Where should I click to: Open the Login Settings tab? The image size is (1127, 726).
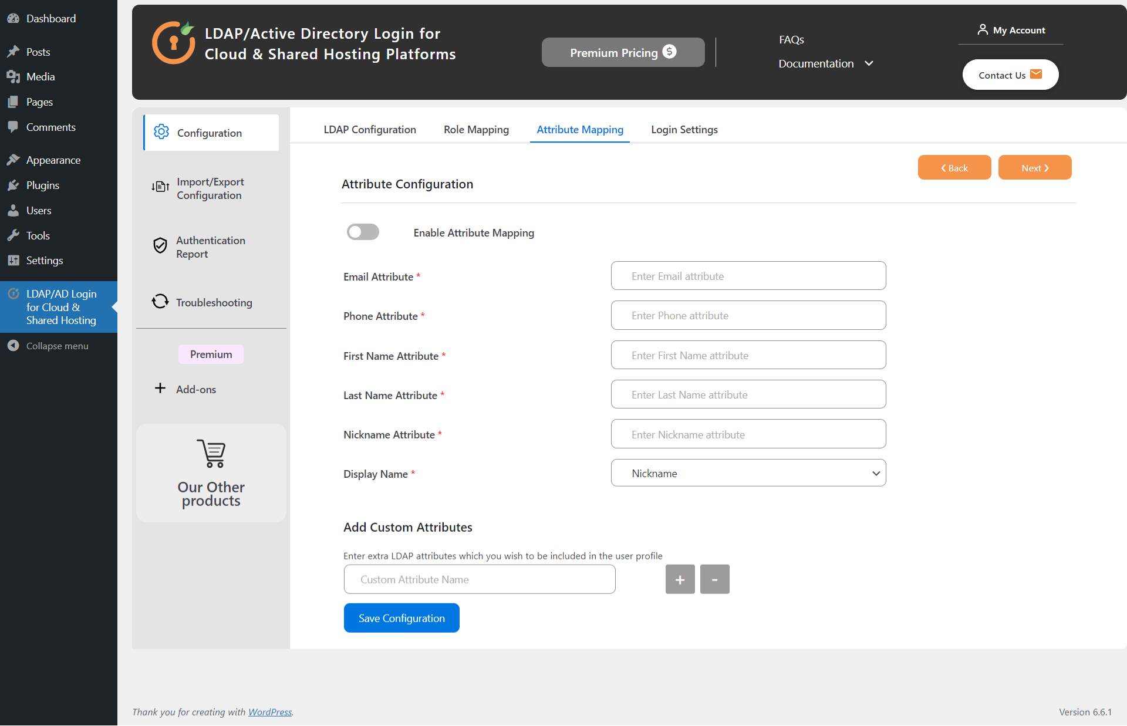coord(684,129)
